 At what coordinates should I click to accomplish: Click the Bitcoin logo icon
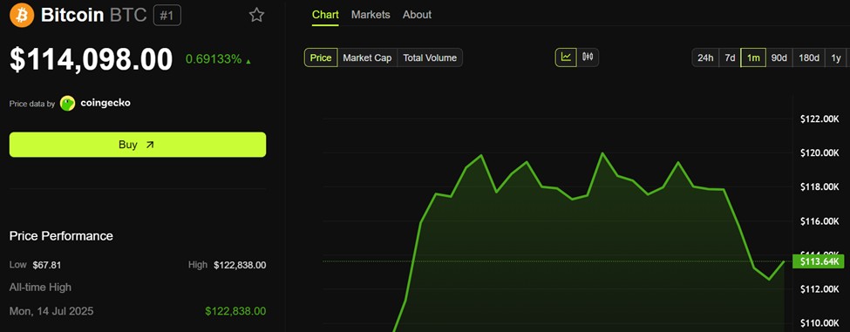(22, 15)
